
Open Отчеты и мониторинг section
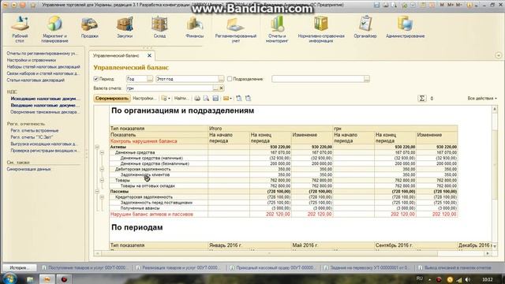pos(277,29)
